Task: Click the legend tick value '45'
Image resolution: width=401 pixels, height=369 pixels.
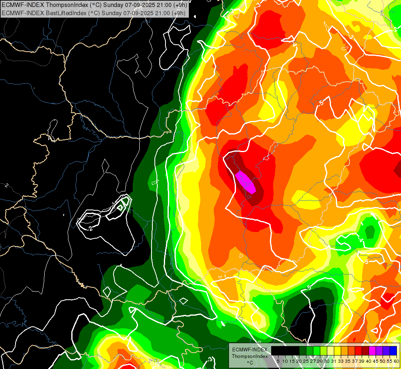Action: (x=376, y=361)
